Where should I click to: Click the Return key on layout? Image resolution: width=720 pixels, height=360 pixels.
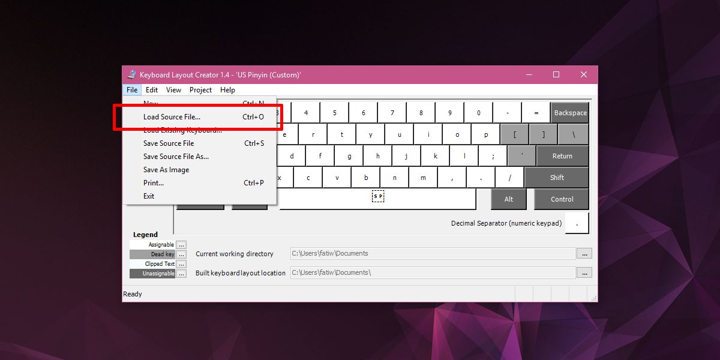[562, 156]
